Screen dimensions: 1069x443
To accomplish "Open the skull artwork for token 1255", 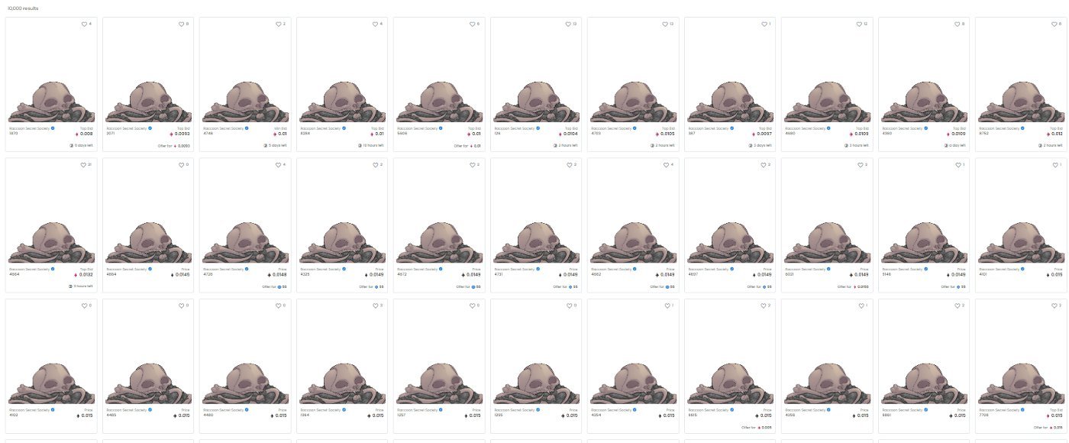I will (537, 383).
